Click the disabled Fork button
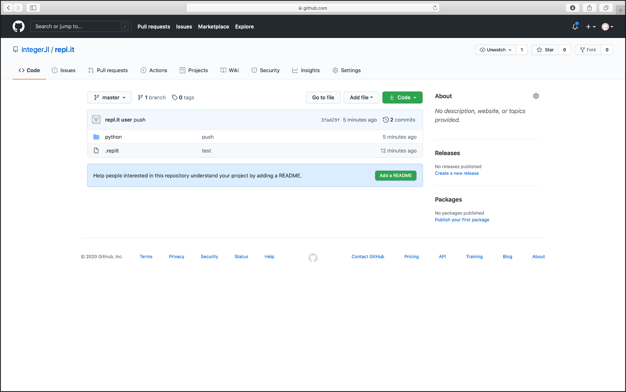The image size is (626, 392). point(588,50)
